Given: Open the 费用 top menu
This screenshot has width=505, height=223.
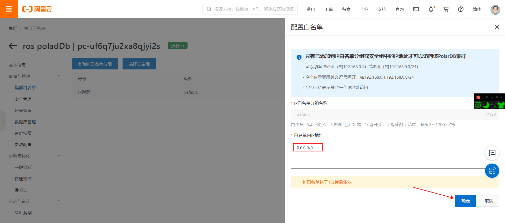Looking at the screenshot, I should point(311,9).
